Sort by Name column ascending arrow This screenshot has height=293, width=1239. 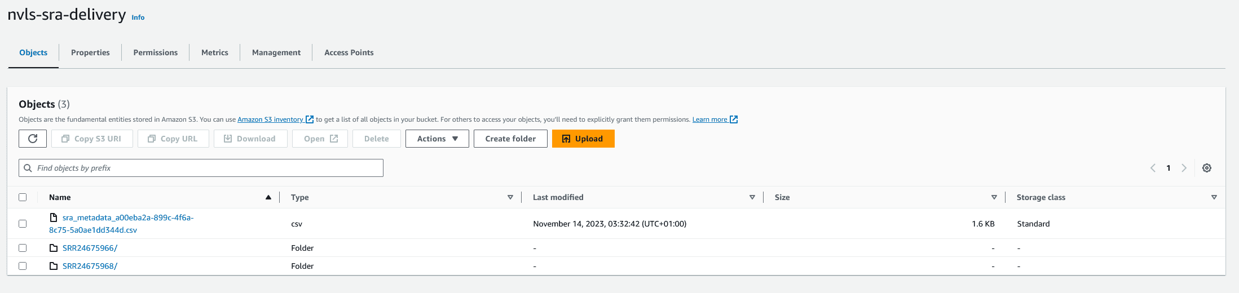268,197
